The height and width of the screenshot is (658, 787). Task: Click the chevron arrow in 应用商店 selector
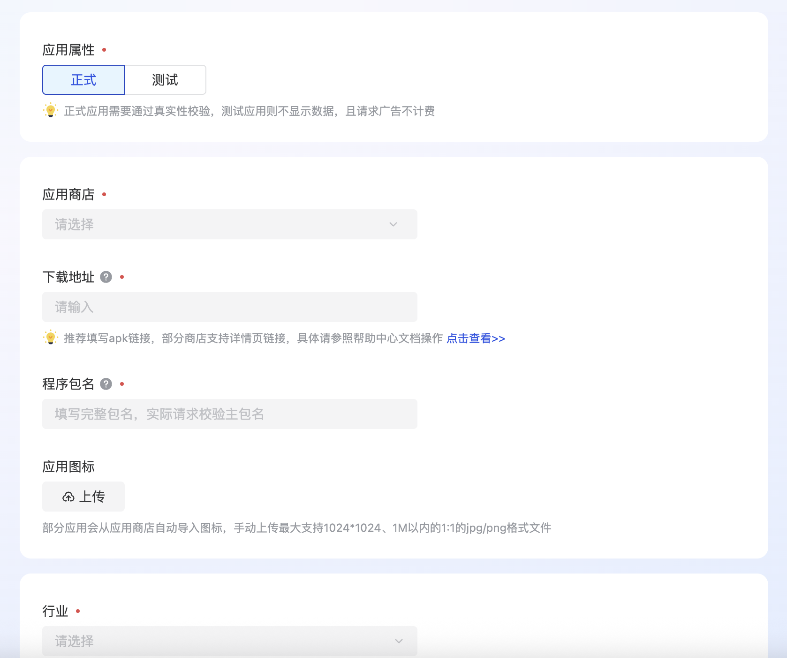click(393, 224)
